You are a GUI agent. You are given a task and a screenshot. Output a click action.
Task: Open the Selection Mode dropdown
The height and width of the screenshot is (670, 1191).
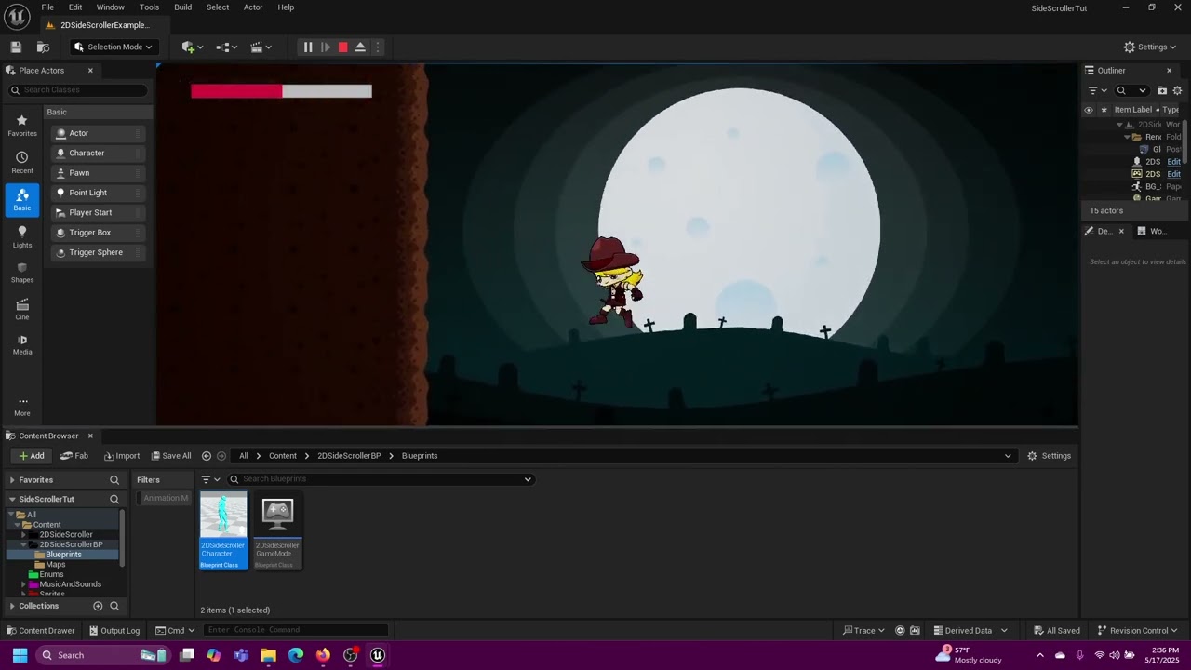113,47
